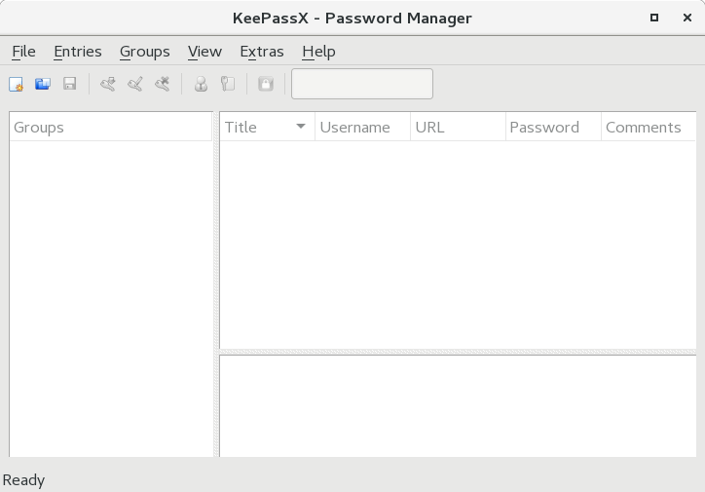Click the Groups panel header
The width and height of the screenshot is (705, 492).
111,128
